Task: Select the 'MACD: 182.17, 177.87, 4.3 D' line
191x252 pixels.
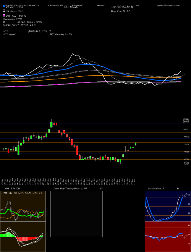Action: pos(19,25)
